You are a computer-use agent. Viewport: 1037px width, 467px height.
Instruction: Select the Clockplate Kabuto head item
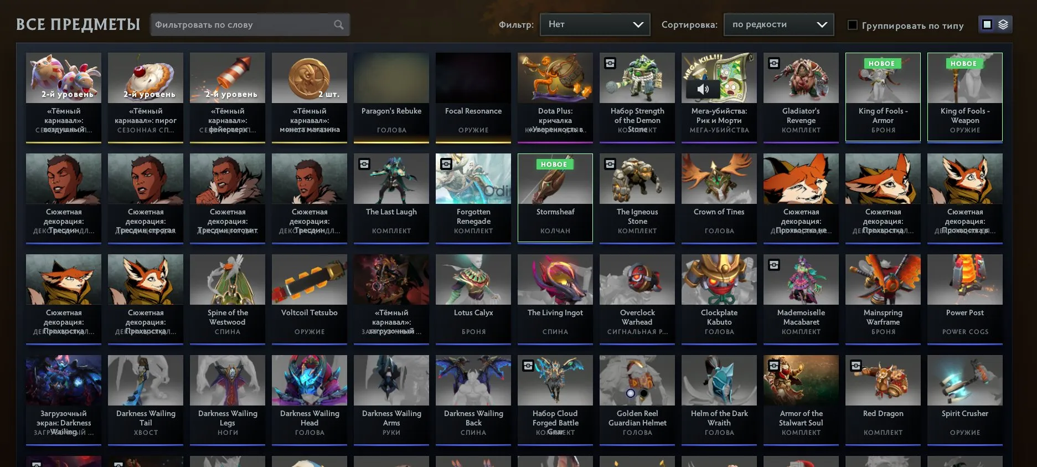tap(719, 299)
